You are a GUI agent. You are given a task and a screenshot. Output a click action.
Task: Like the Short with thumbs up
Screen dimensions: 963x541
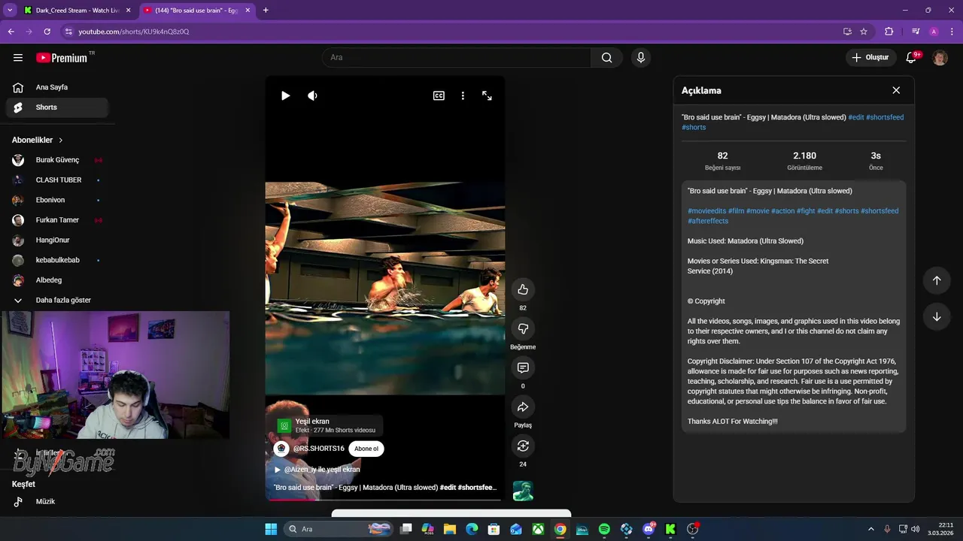[x=523, y=289]
